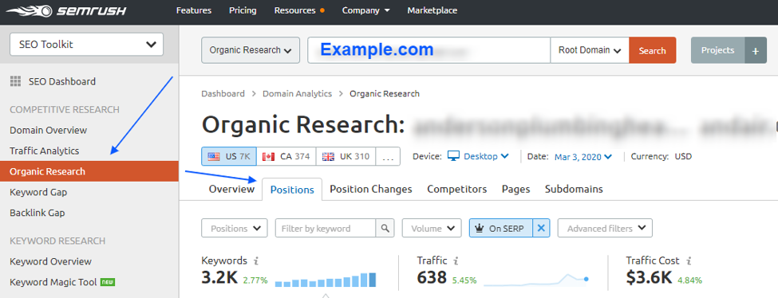
Task: Click the orange Search button
Action: (653, 50)
